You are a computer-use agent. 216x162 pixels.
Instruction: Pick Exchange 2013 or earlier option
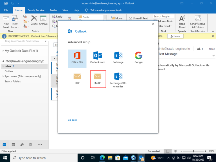118,80
